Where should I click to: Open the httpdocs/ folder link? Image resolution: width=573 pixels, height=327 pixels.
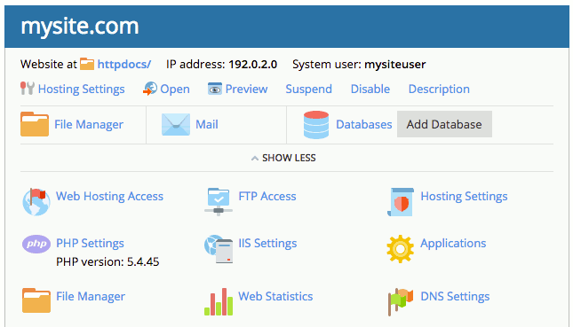point(123,64)
